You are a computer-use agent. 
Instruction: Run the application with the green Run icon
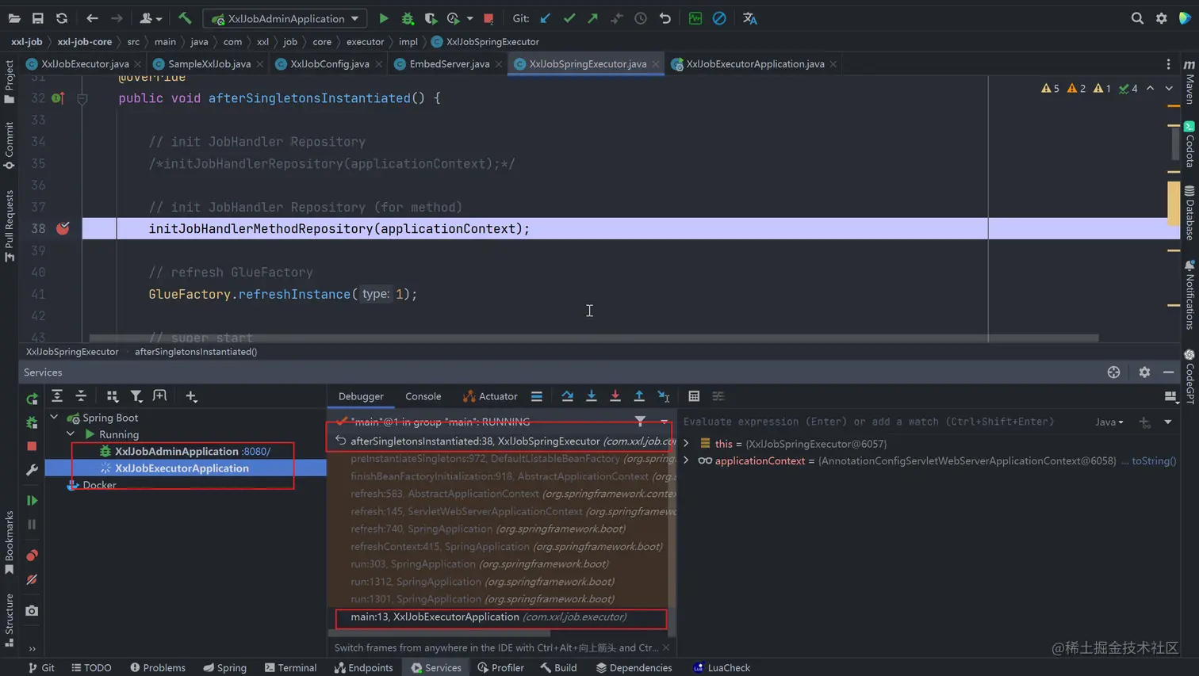383,18
